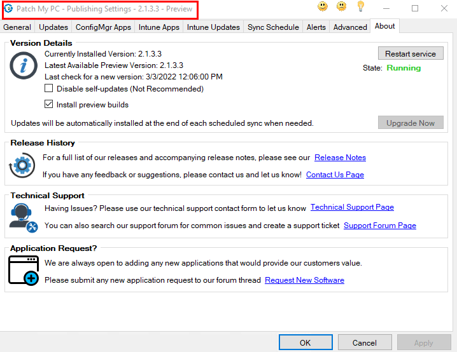Click Currently Installed Version: 2.1.3.3 text
The image size is (457, 352).
tap(103, 54)
